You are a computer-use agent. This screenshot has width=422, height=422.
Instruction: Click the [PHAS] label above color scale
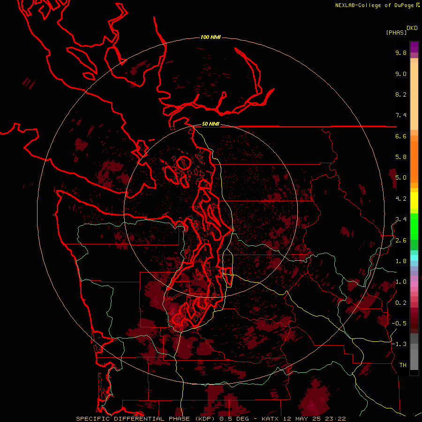(x=396, y=32)
